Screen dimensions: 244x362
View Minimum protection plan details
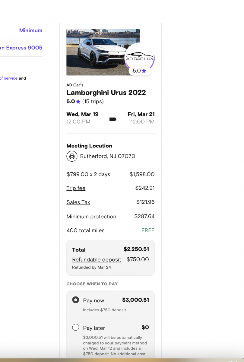pos(91,217)
